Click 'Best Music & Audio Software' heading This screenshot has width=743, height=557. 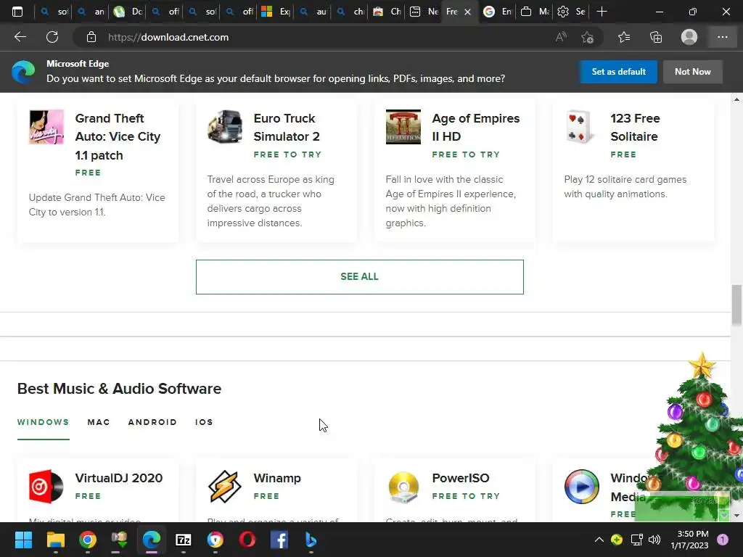tap(120, 389)
